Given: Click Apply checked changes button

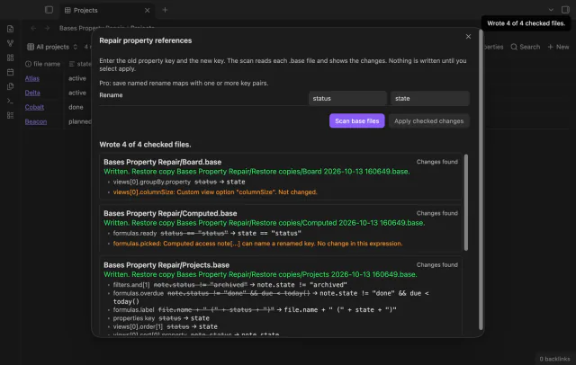Looking at the screenshot, I should point(428,121).
